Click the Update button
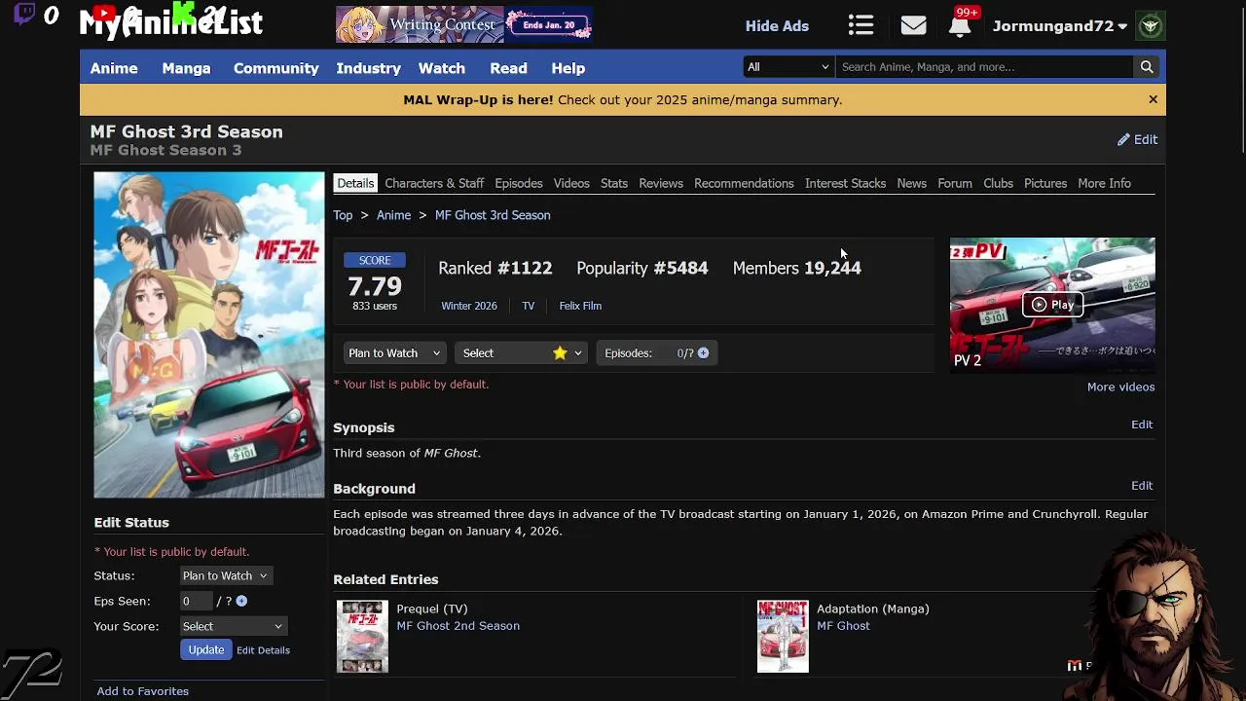 (206, 649)
